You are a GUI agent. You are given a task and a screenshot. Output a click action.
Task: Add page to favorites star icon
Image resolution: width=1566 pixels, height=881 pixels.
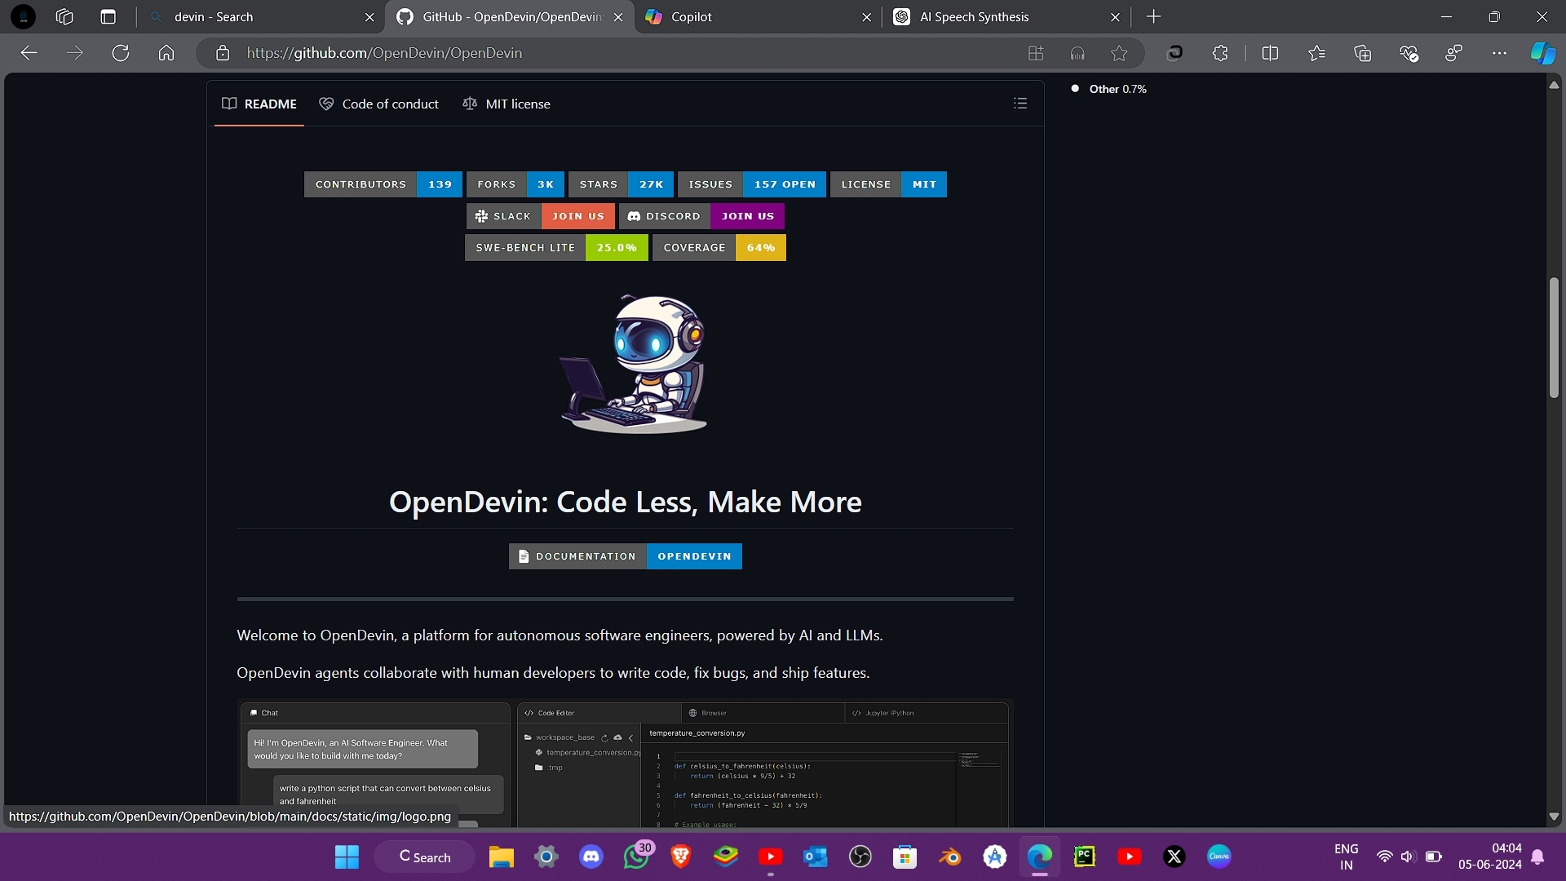(1119, 53)
